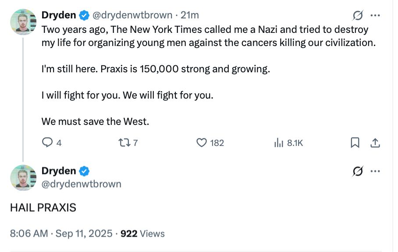398x252 pixels.
Task: Click @drydenwtbrown handle under second Dryden
Action: click(81, 184)
